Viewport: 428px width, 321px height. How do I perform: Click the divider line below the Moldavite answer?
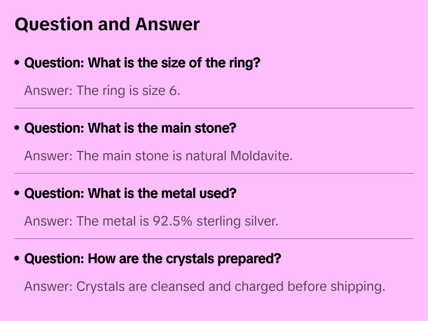tap(214, 173)
